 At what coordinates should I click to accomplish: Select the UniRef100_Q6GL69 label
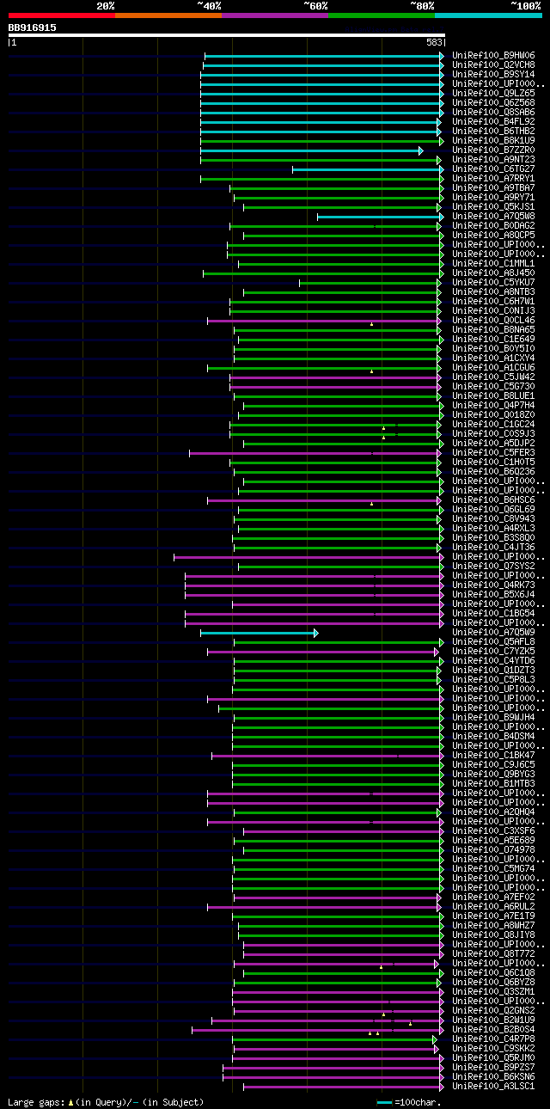tap(492, 509)
